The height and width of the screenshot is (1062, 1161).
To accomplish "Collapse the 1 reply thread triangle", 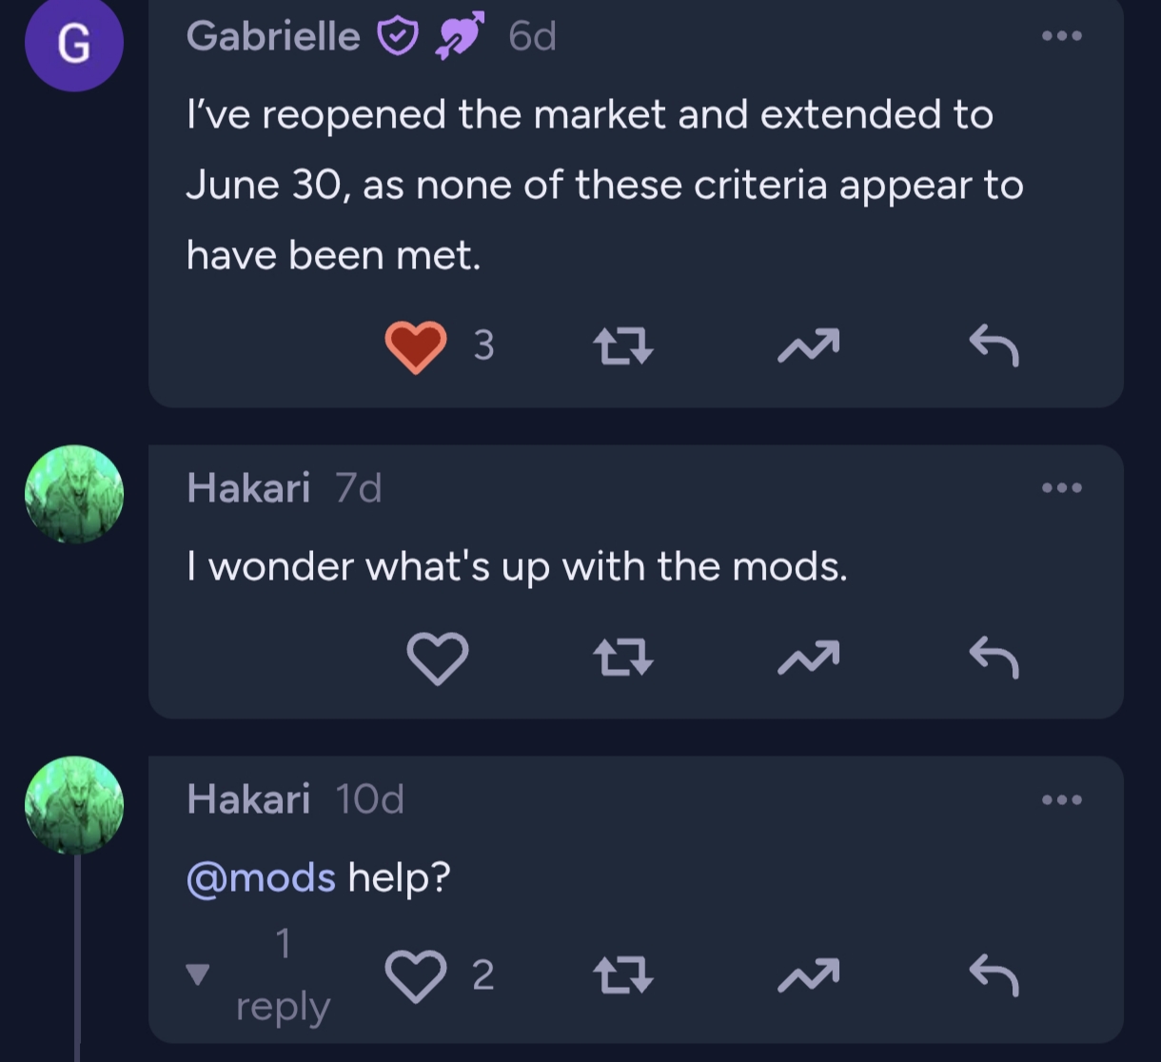I will 197,975.
